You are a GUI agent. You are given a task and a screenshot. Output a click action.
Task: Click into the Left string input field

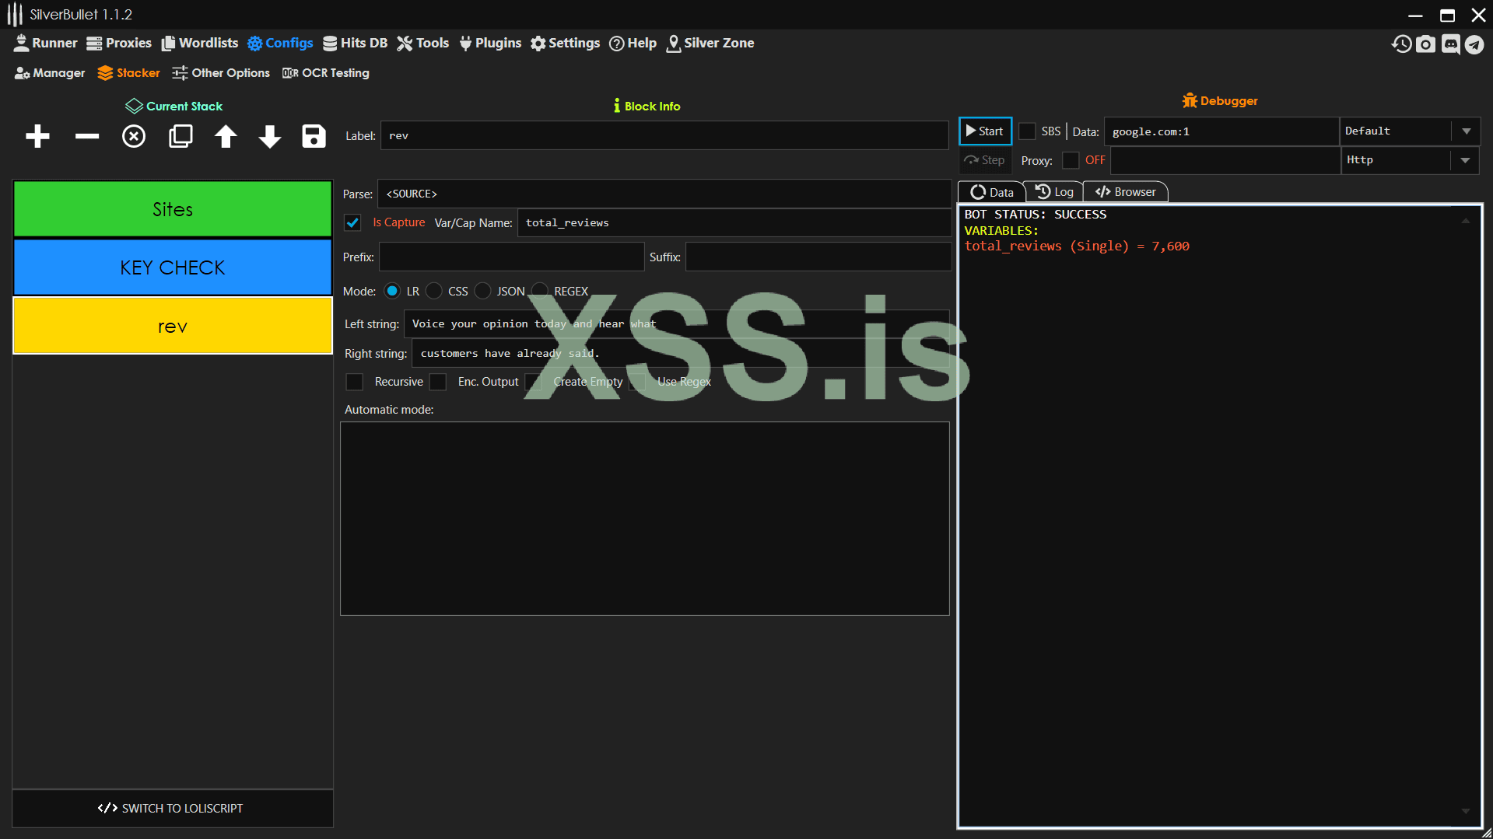(x=675, y=324)
